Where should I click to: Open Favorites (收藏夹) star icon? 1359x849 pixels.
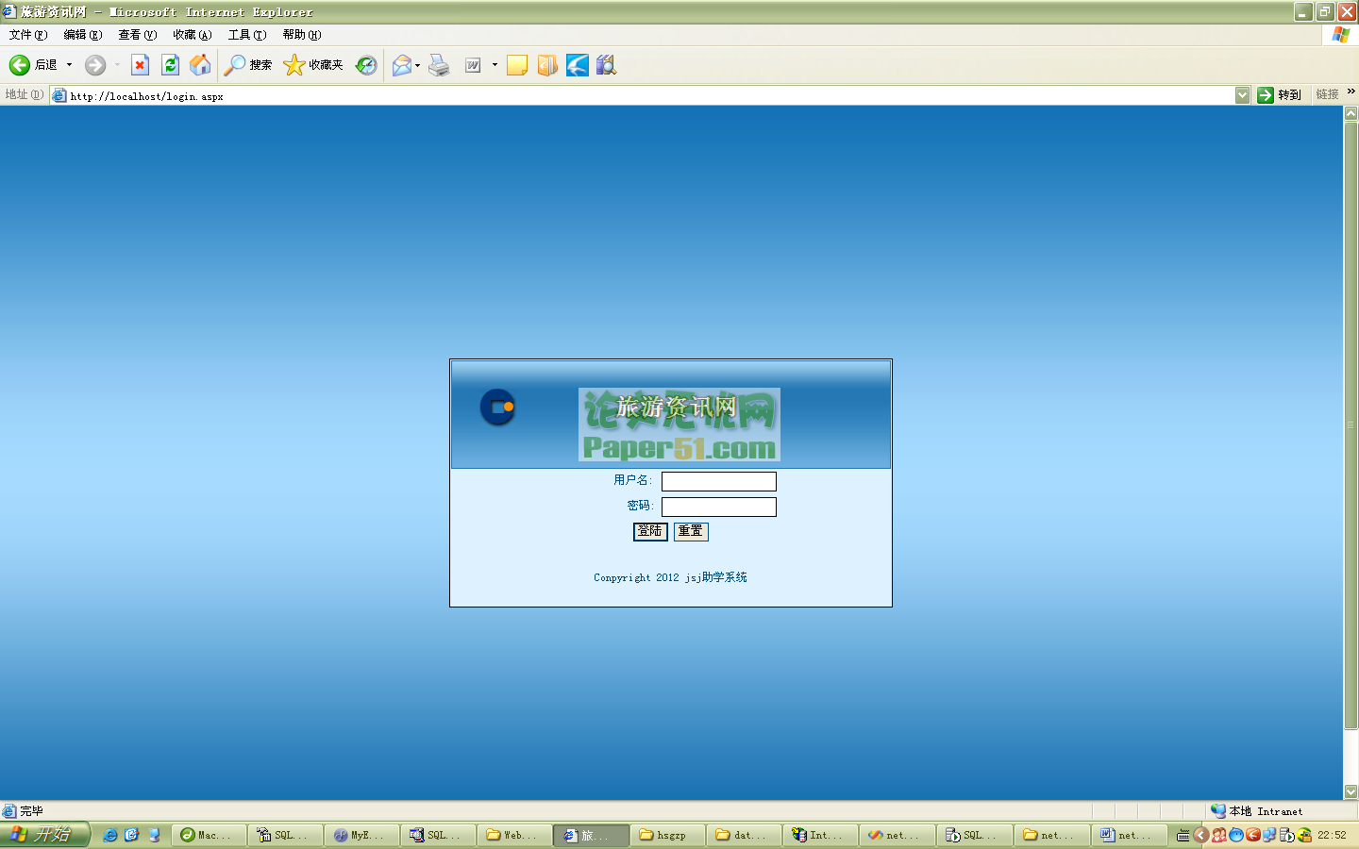coord(294,65)
